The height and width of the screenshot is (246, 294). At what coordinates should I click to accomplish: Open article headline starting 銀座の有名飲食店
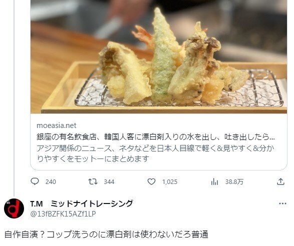pos(156,137)
